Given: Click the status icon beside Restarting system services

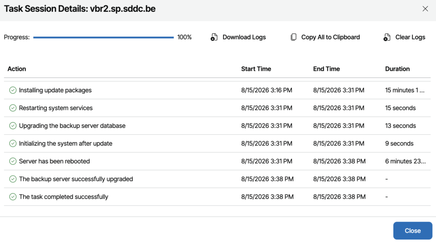Looking at the screenshot, I should (13, 108).
